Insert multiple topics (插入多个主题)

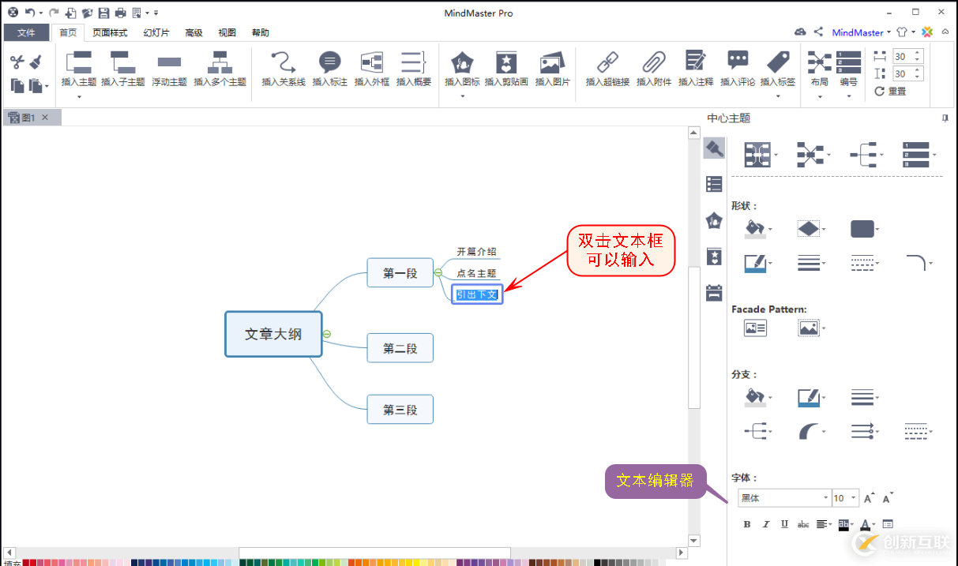(x=220, y=62)
